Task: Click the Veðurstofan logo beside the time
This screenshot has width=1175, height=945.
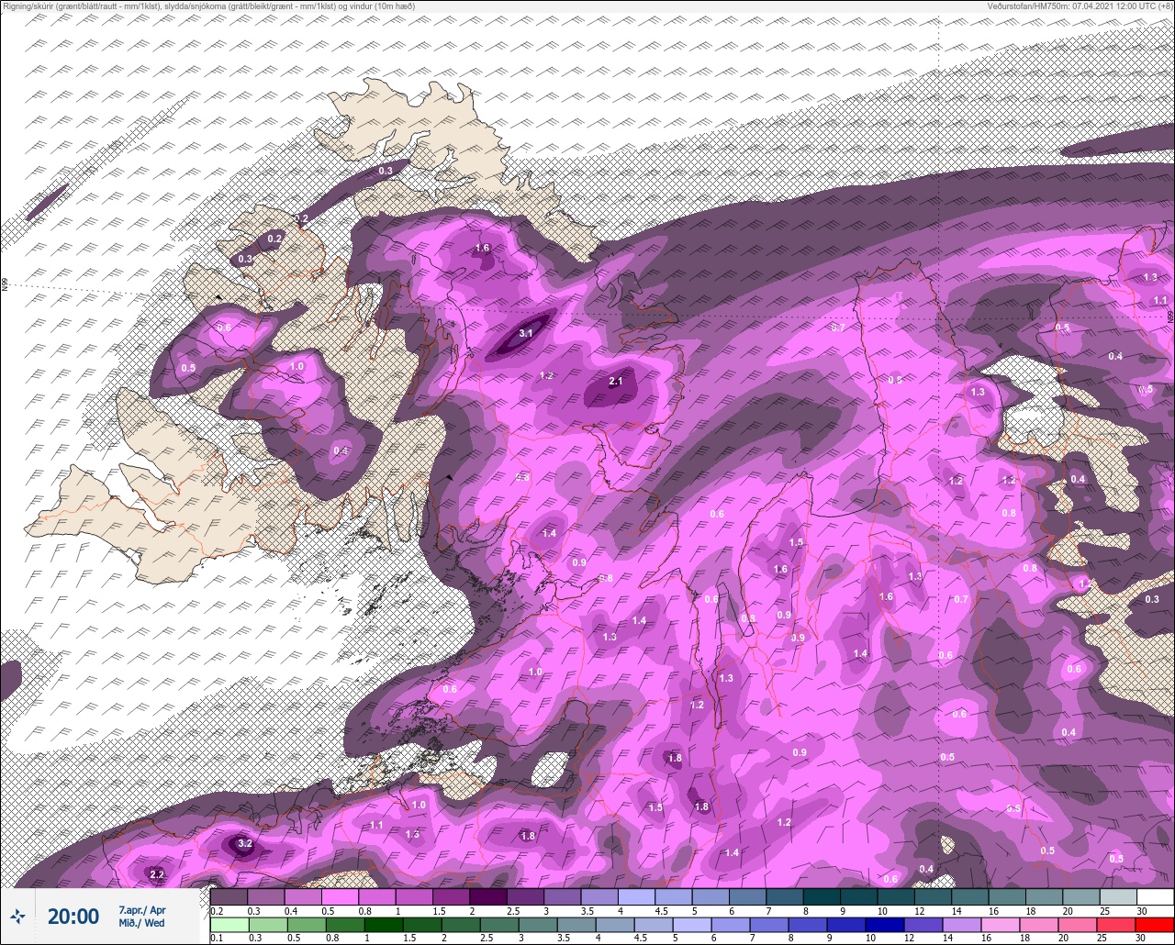Action: [17, 915]
